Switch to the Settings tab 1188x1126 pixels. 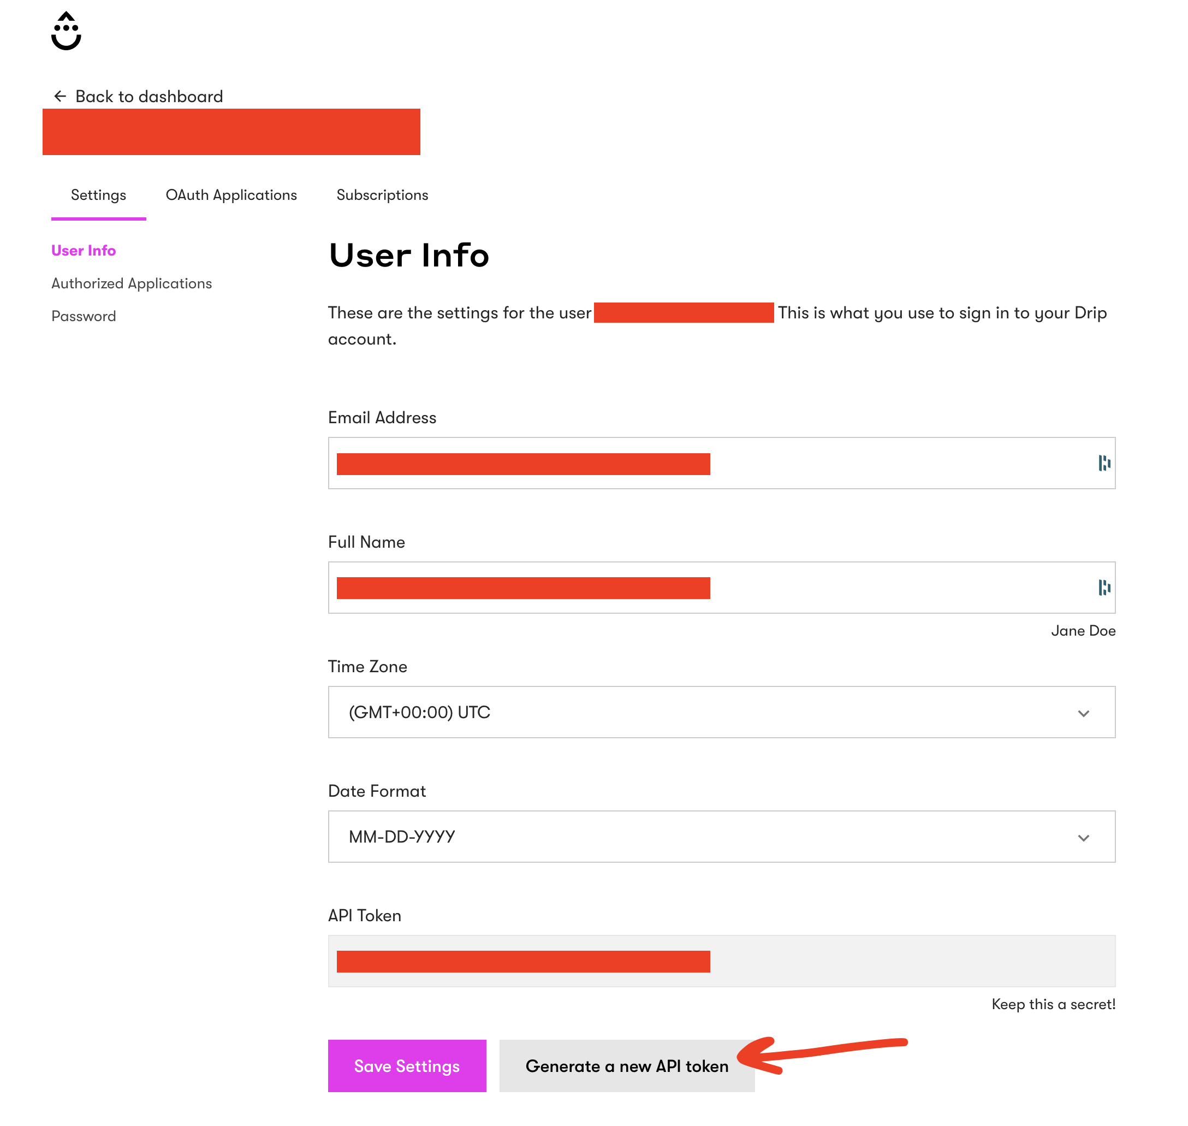(98, 195)
